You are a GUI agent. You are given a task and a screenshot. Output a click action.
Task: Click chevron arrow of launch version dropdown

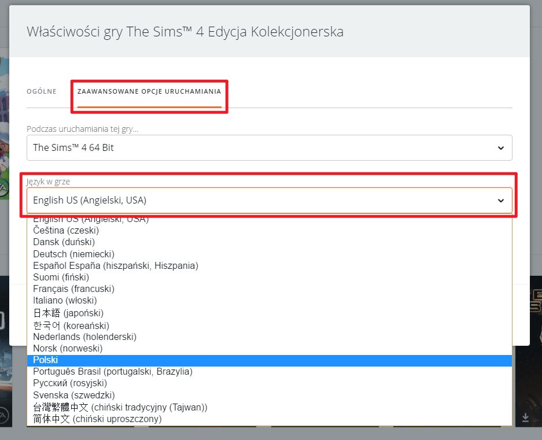500,148
